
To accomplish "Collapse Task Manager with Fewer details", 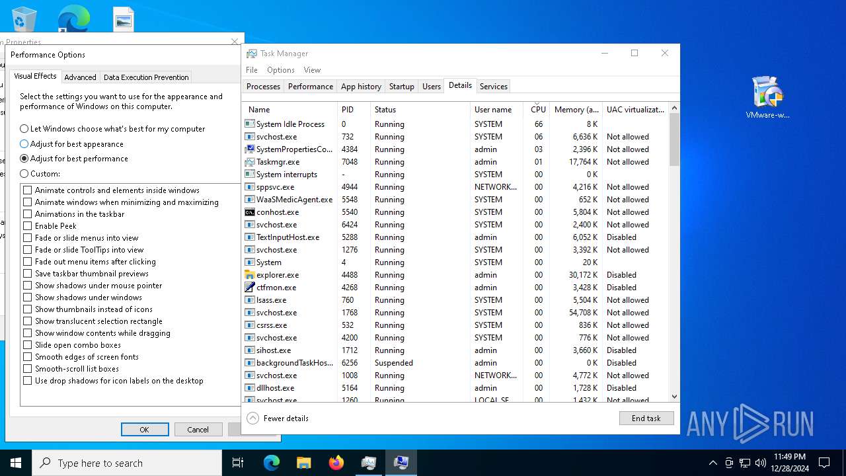I will tap(278, 418).
